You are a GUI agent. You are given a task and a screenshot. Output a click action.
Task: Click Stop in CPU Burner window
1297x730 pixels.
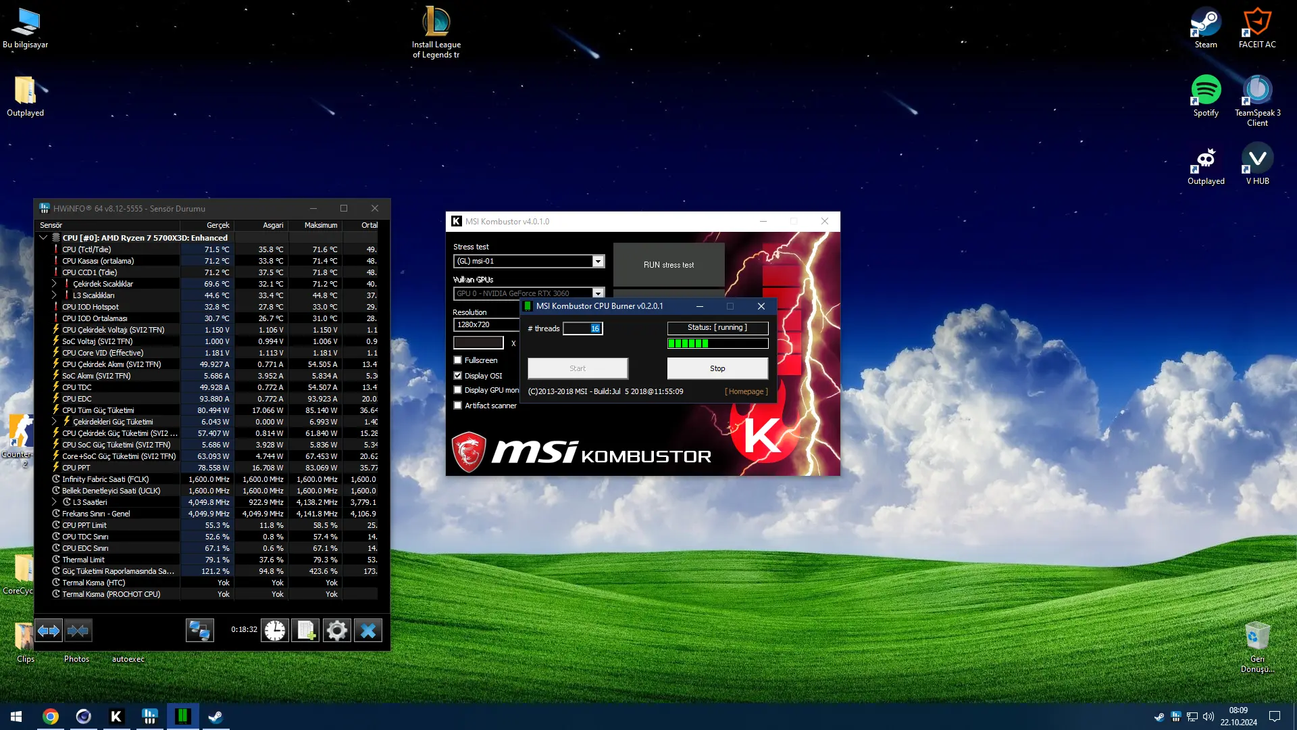click(717, 368)
